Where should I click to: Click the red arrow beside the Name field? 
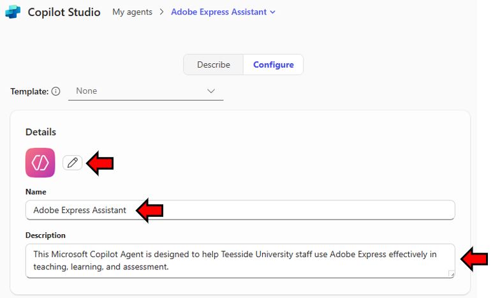150,211
